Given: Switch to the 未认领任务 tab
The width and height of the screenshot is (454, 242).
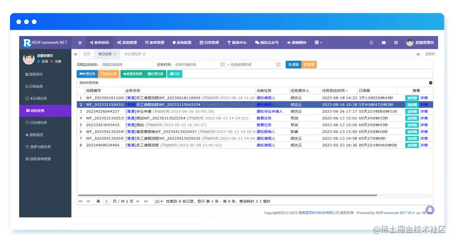Looking at the screenshot, I should pyautogui.click(x=133, y=54).
